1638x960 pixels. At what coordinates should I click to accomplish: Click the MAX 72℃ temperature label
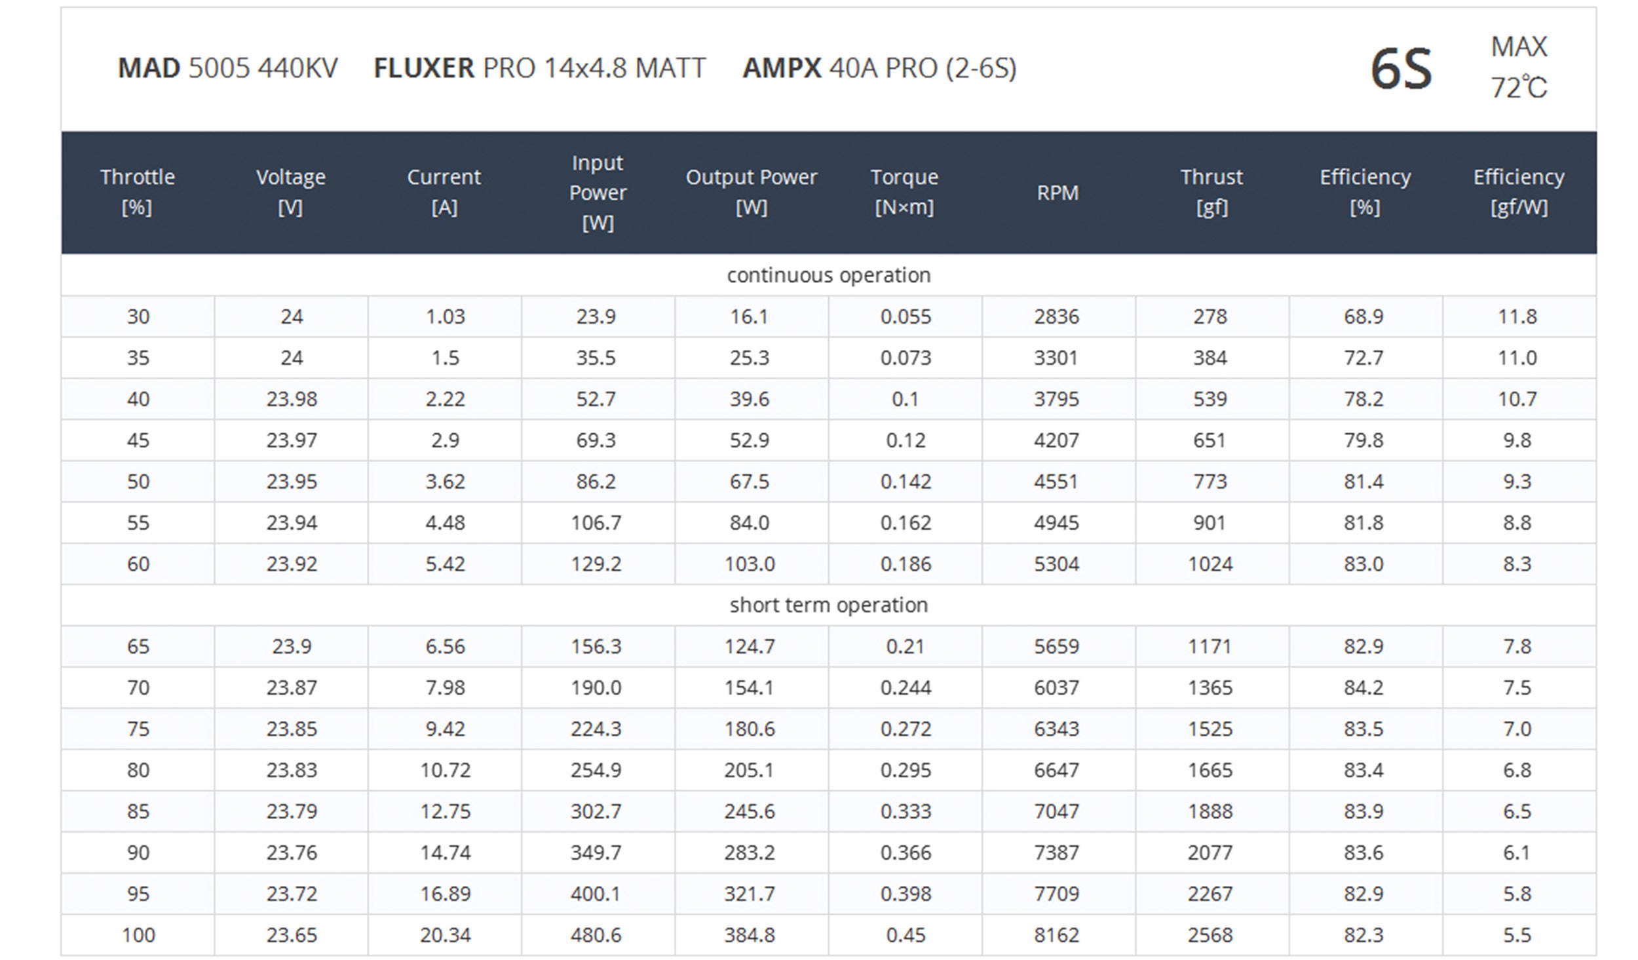(x=1519, y=67)
